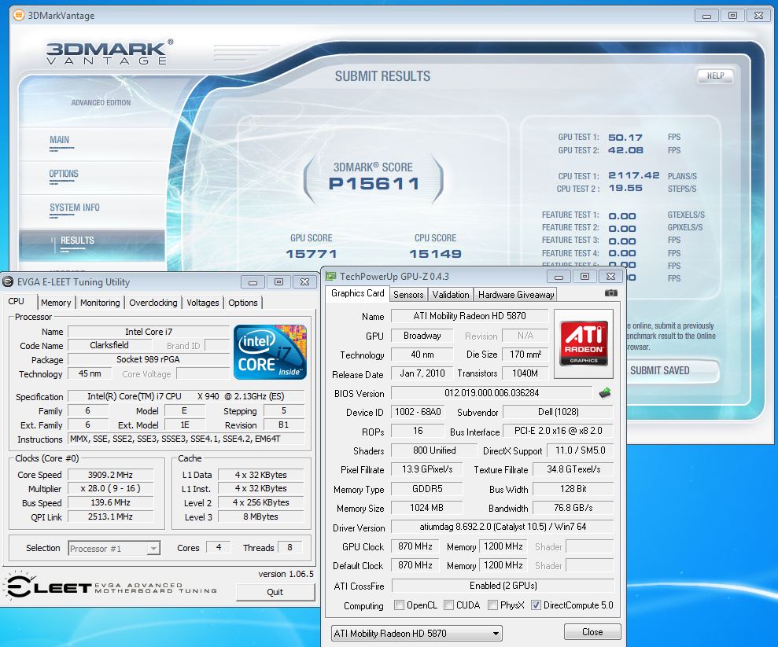This screenshot has width=778, height=647.
Task: Click the Close button in GPU-Z
Action: tap(592, 632)
